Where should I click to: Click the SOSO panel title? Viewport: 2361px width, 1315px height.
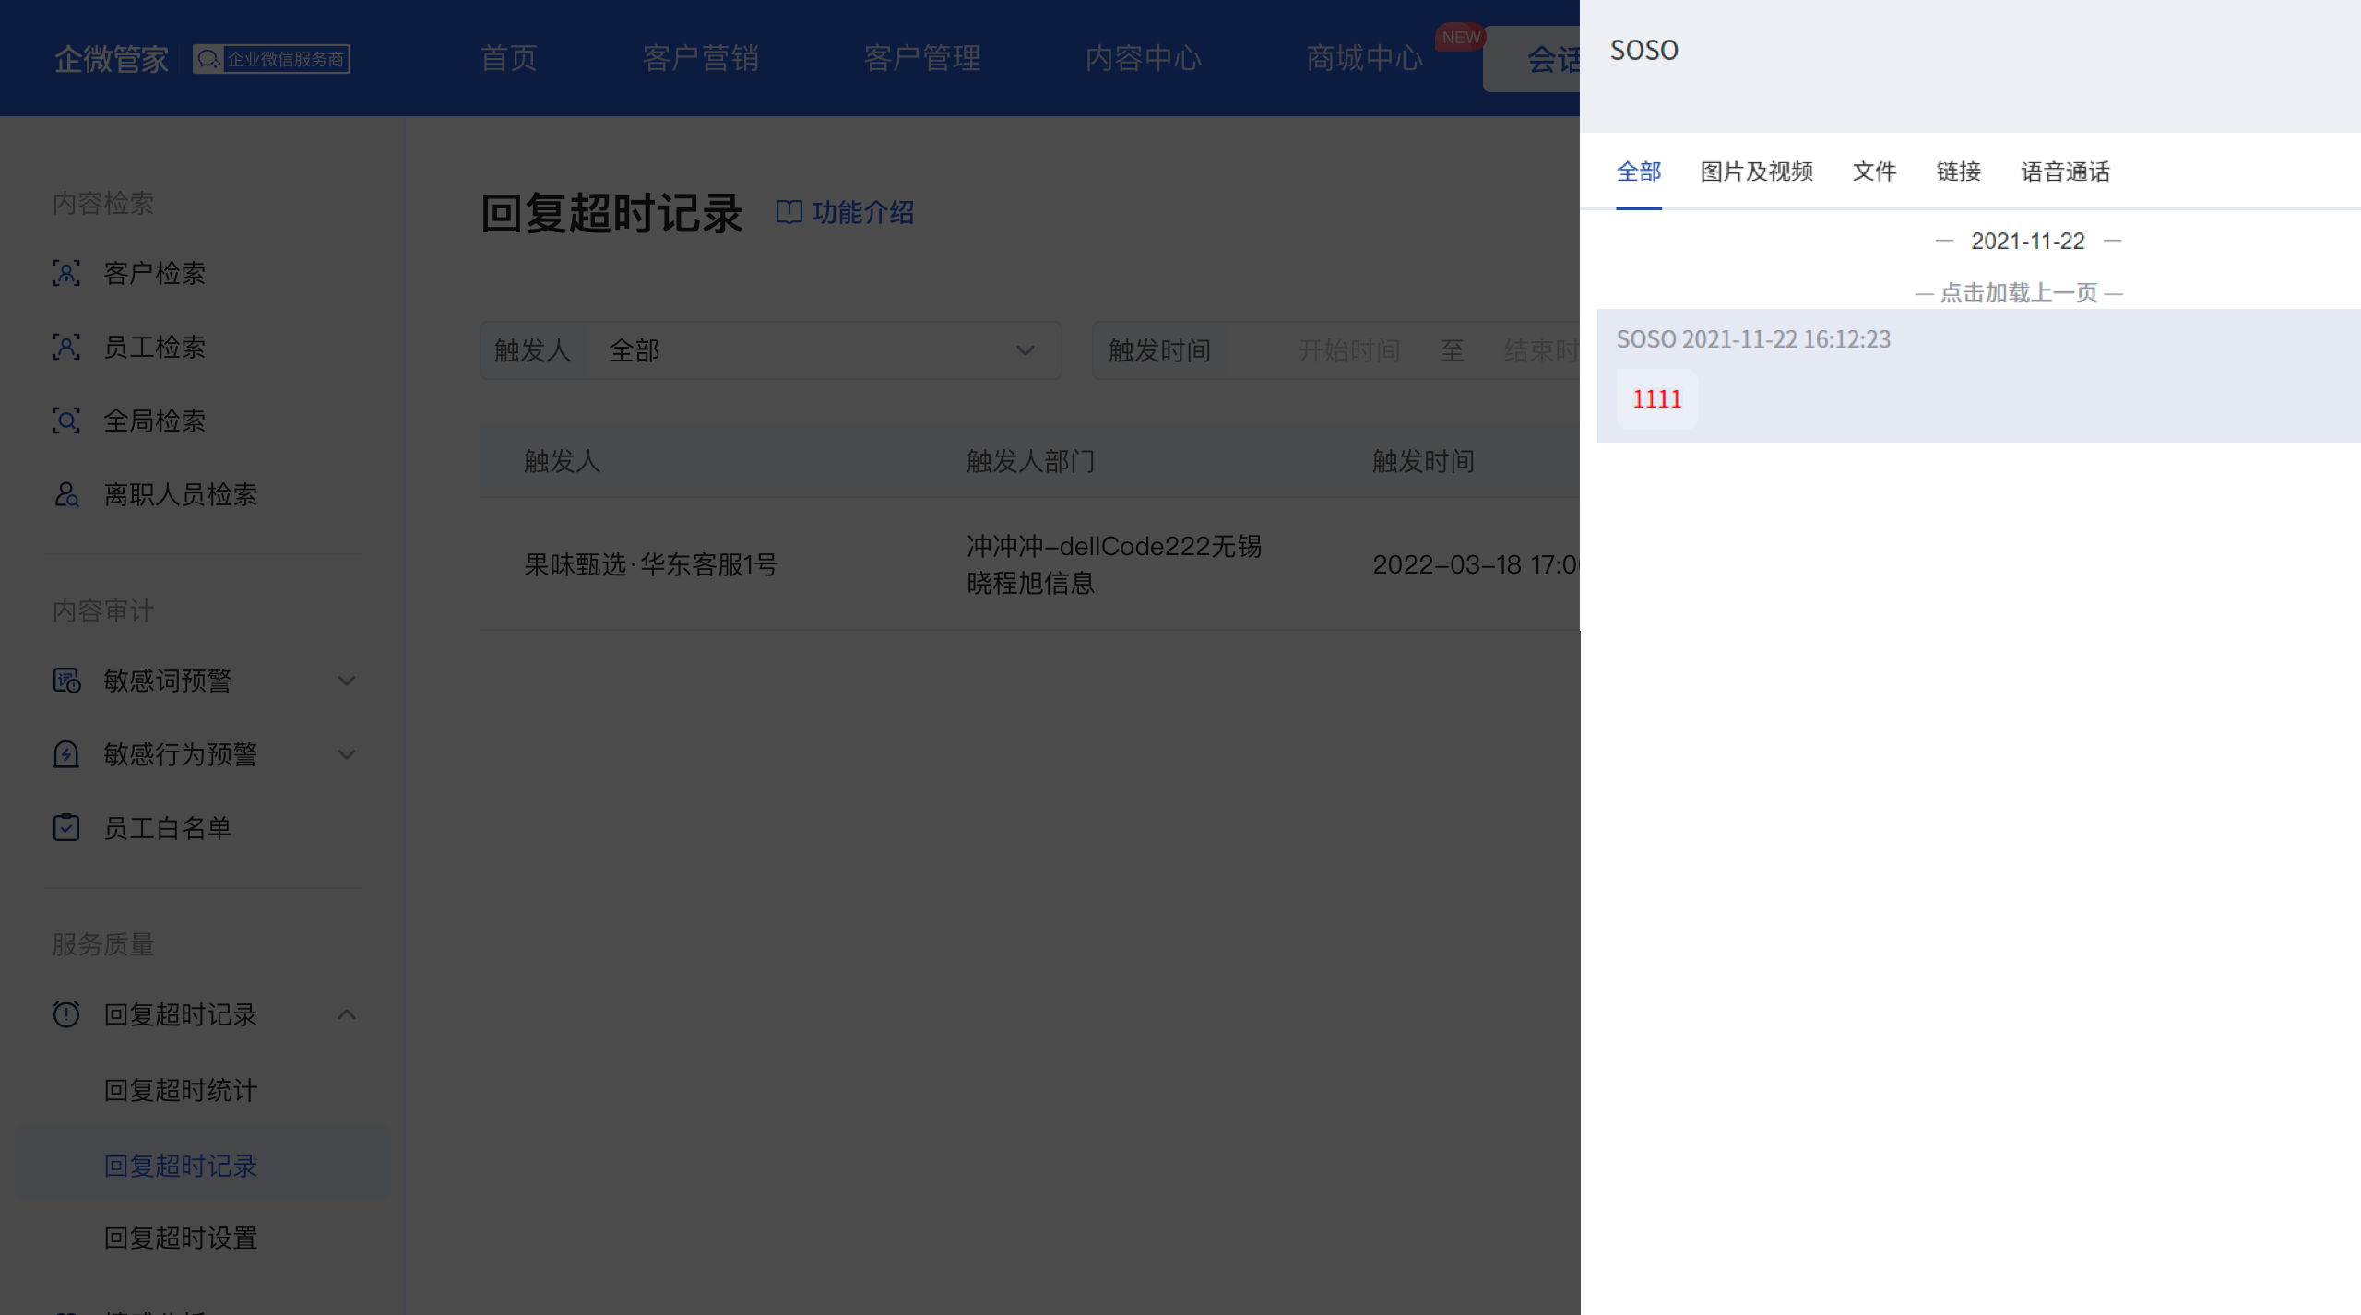pyautogui.click(x=1644, y=50)
